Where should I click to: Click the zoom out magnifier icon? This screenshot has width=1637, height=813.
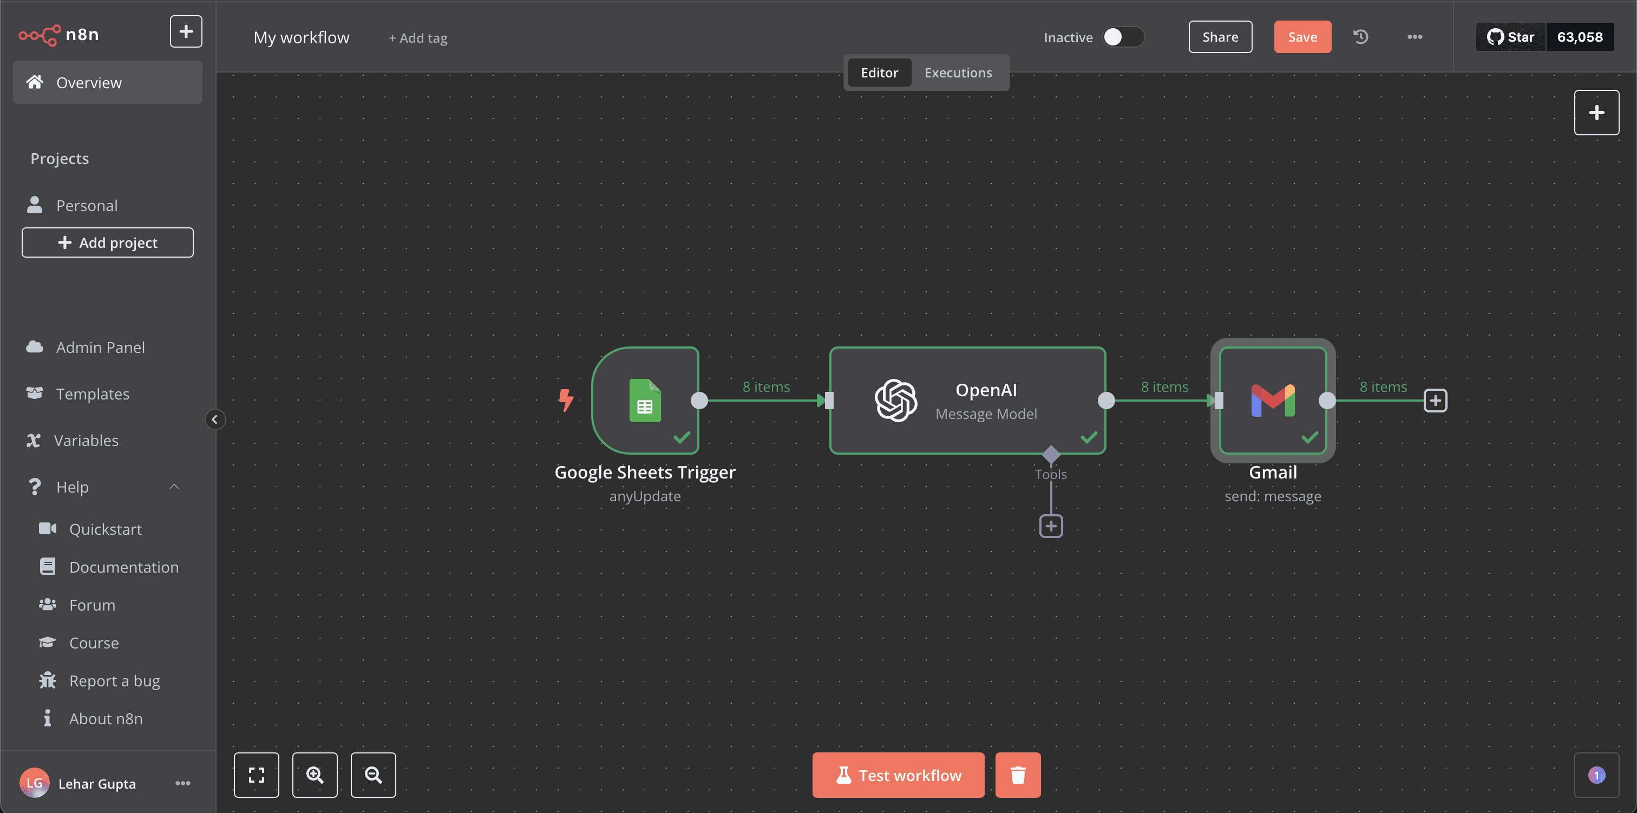tap(373, 775)
